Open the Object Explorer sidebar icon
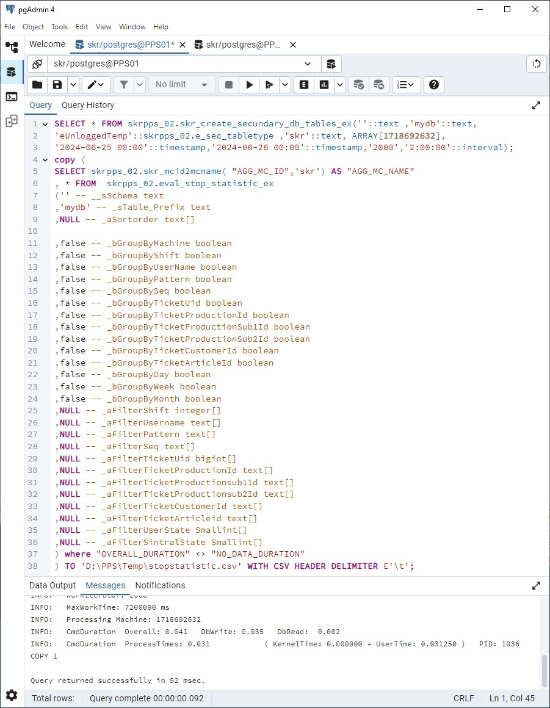This screenshot has height=708, width=550. pyautogui.click(x=11, y=47)
